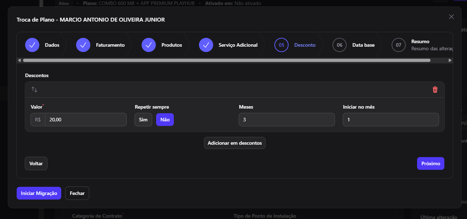
Task: Click the Meses input field
Action: coord(287,120)
